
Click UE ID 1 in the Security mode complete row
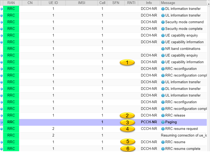tap(53, 29)
